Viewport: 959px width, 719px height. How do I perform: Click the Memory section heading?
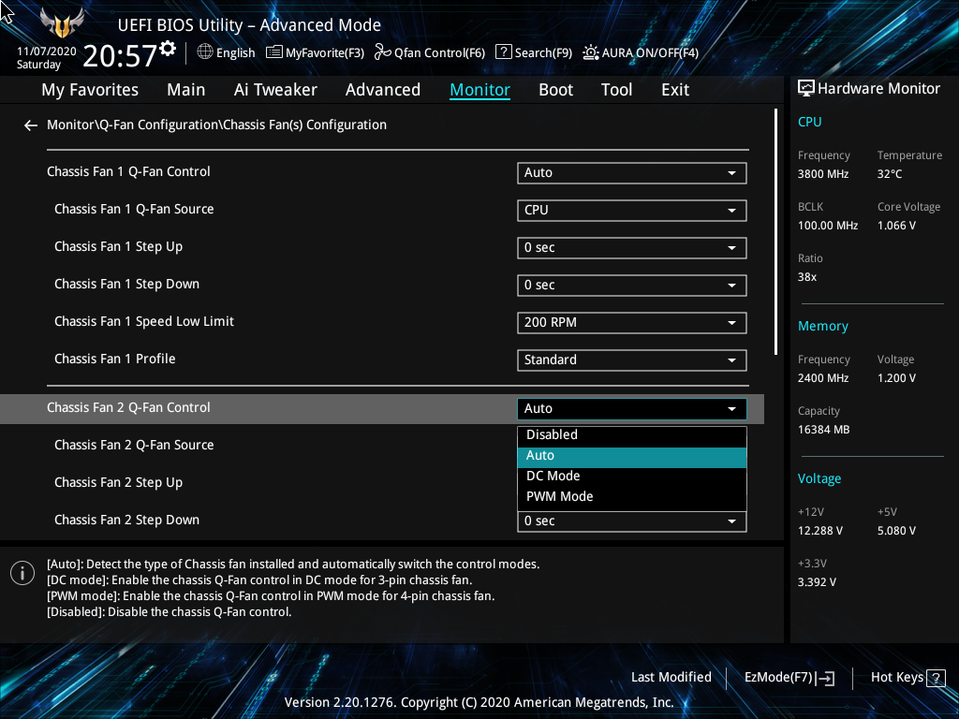(x=822, y=327)
